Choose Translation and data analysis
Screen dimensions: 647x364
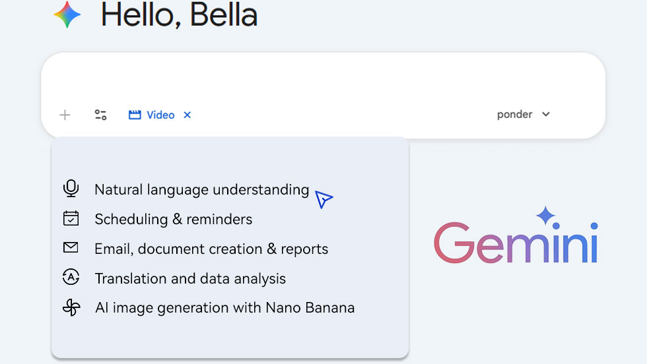tap(190, 278)
